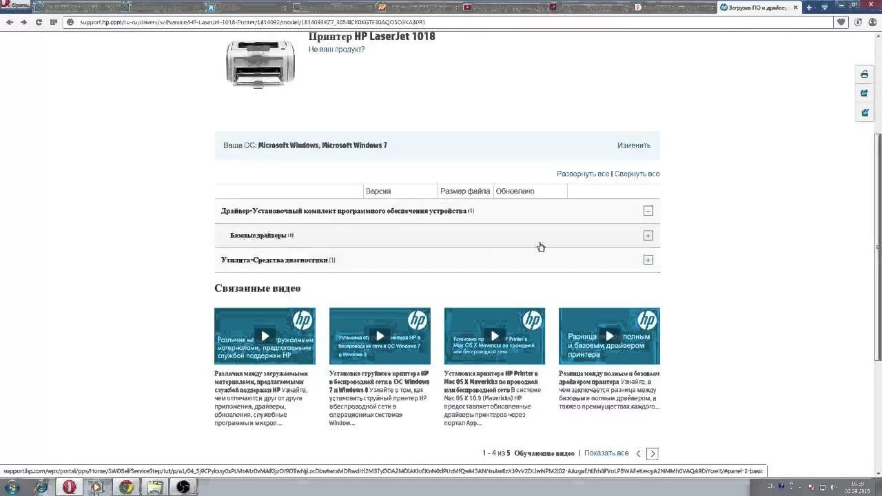Click the page vertical scrollbar

coord(878,247)
